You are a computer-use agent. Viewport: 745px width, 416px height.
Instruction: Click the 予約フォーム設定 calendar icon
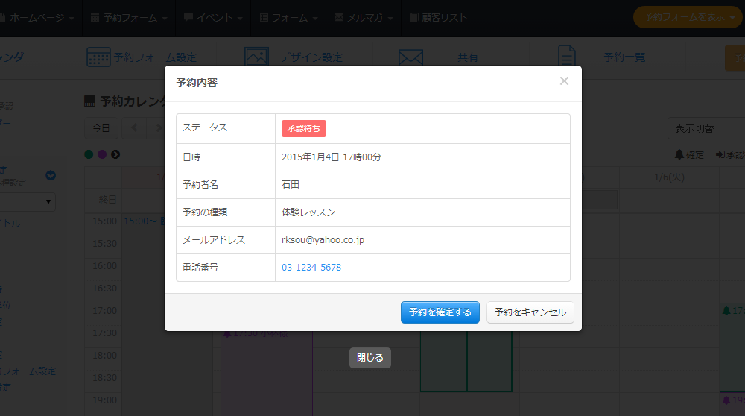click(x=98, y=57)
